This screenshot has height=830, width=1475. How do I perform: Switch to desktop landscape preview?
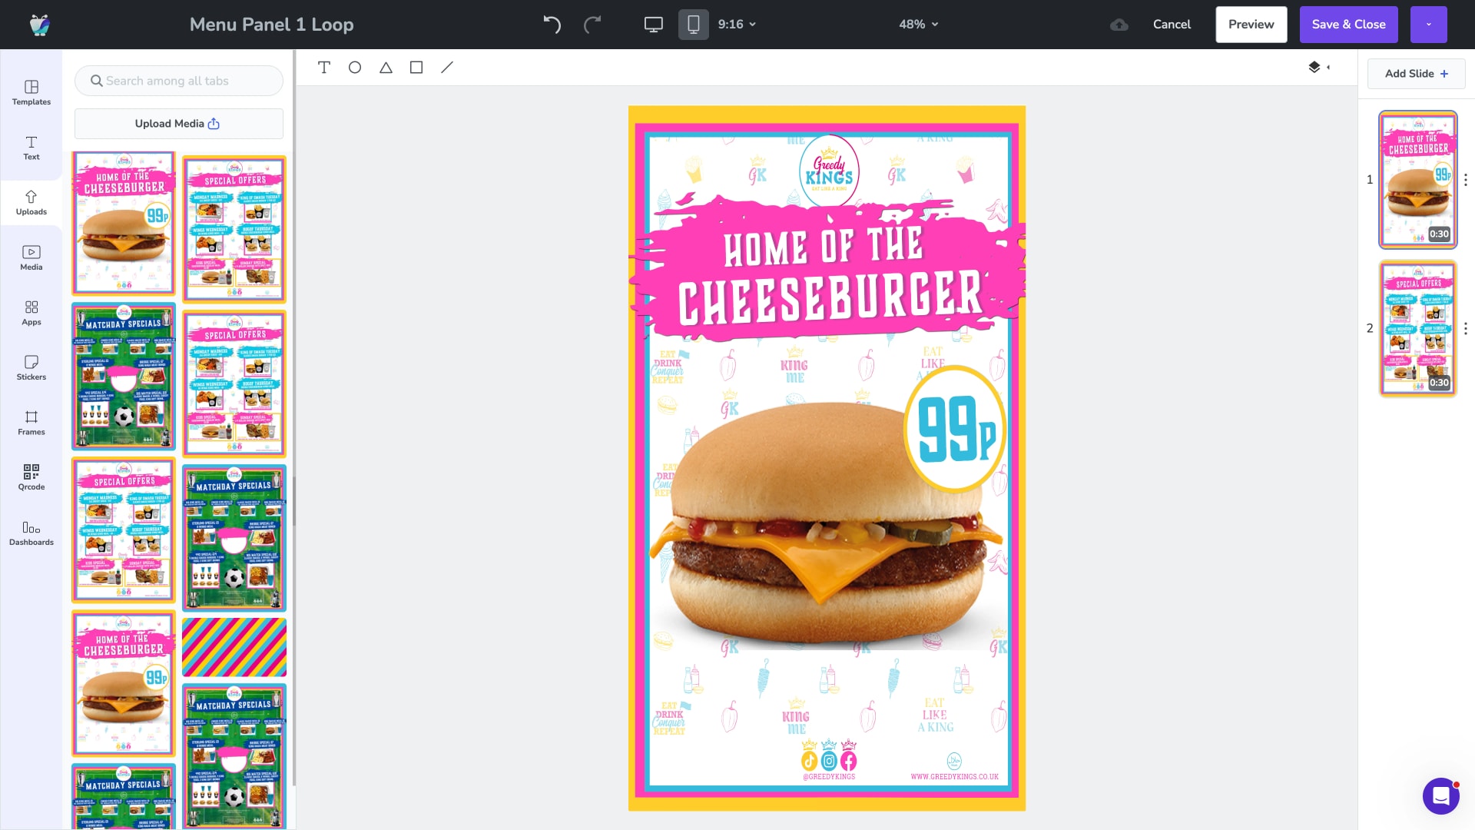[654, 25]
